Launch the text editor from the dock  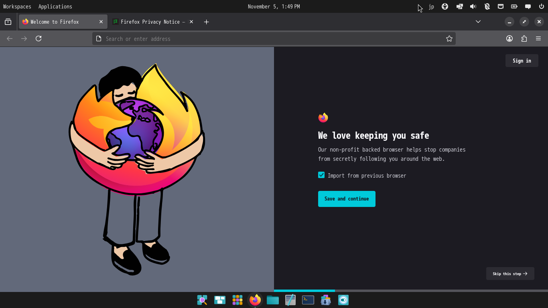click(x=290, y=300)
